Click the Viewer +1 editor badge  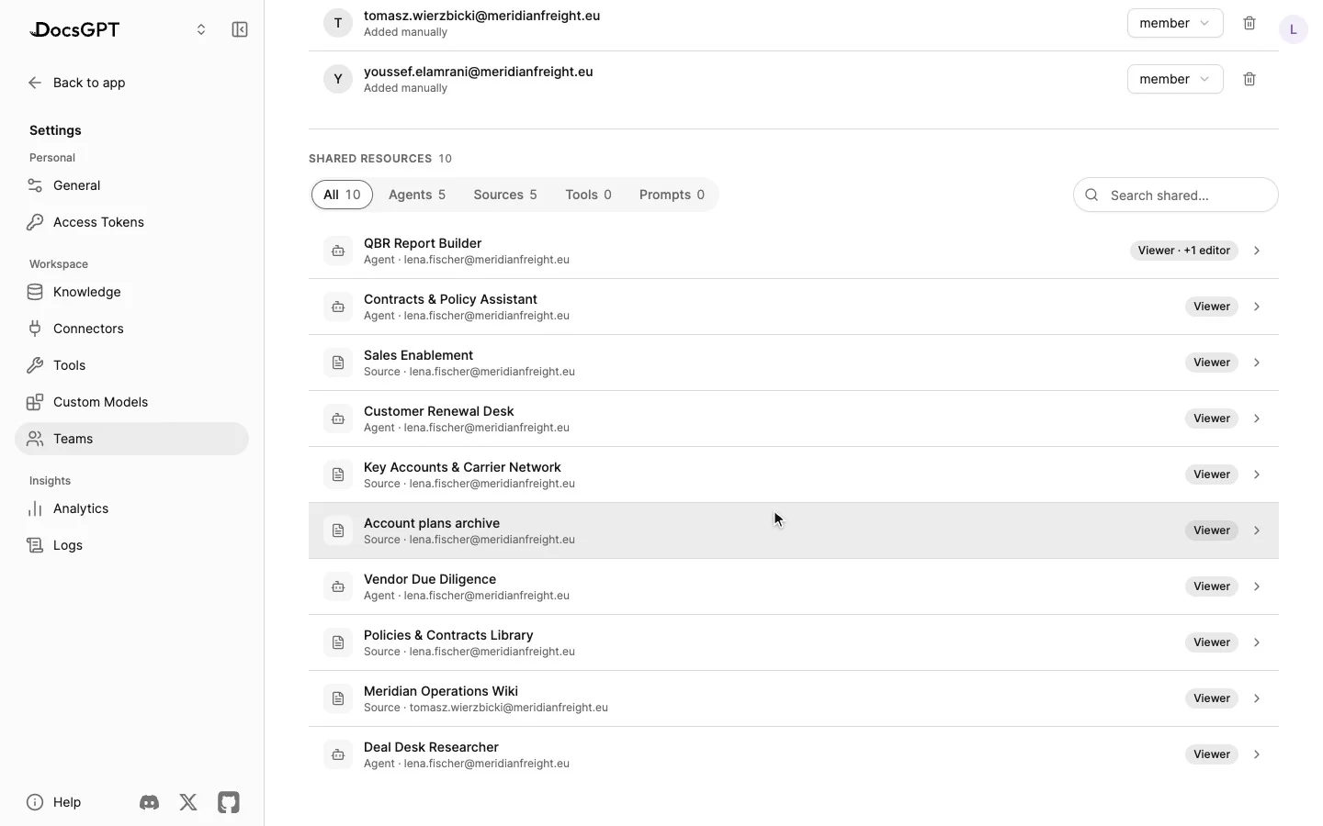tap(1184, 251)
